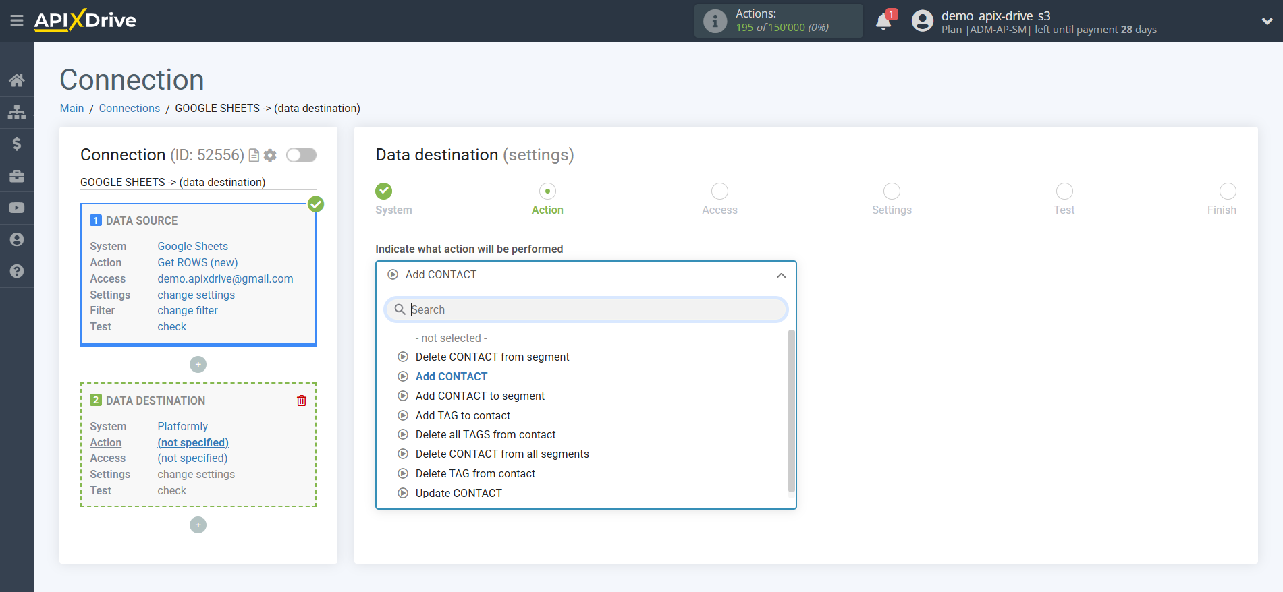Focus the action Search field

coord(586,309)
